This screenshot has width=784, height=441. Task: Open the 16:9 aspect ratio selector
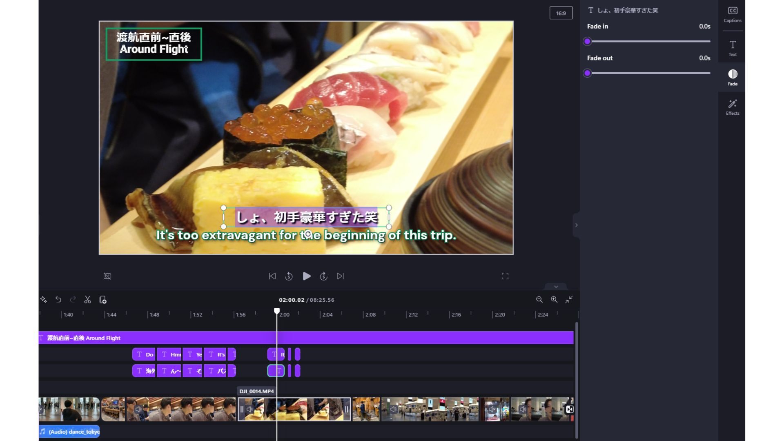561,13
